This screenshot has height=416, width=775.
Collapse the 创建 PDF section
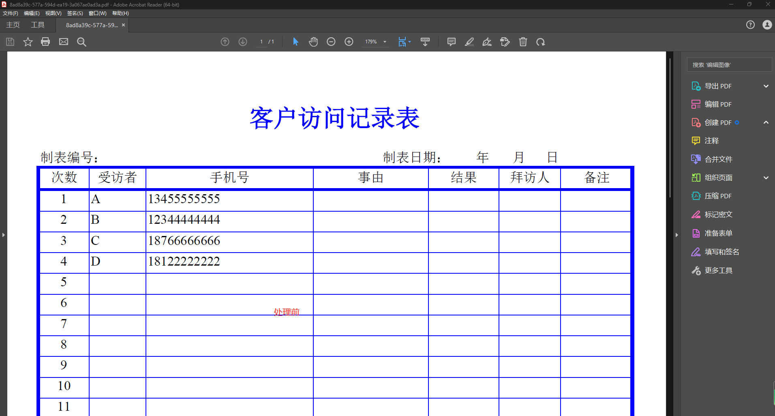[x=766, y=122]
